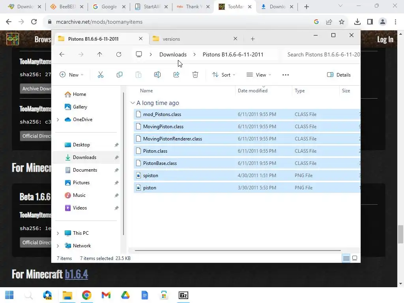Image resolution: width=404 pixels, height=303 pixels.
Task: Click the webpage vertical scrollbar thumb
Action: (400, 234)
